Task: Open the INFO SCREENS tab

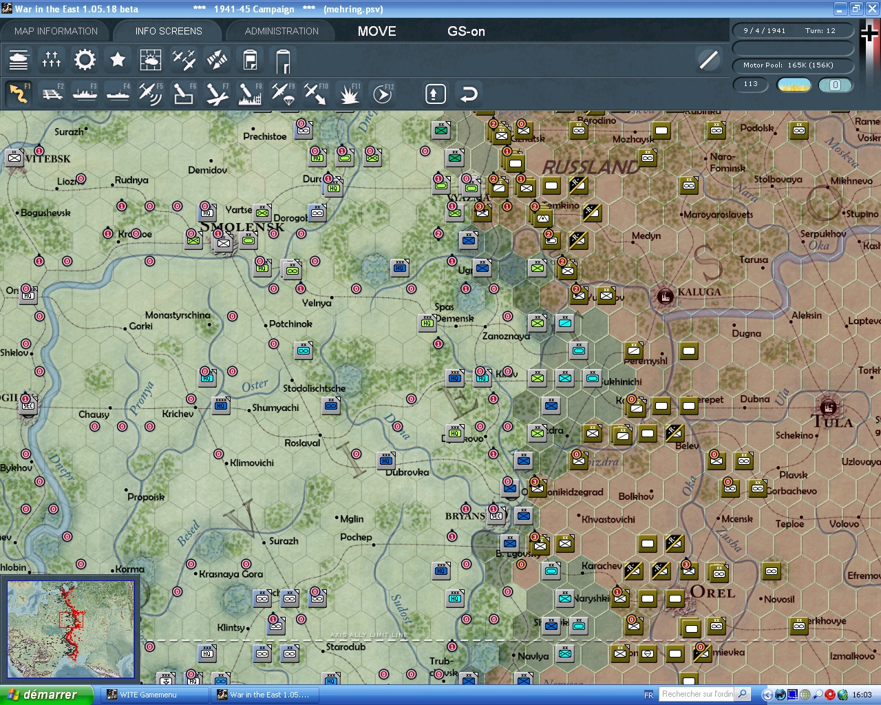Action: pos(169,31)
